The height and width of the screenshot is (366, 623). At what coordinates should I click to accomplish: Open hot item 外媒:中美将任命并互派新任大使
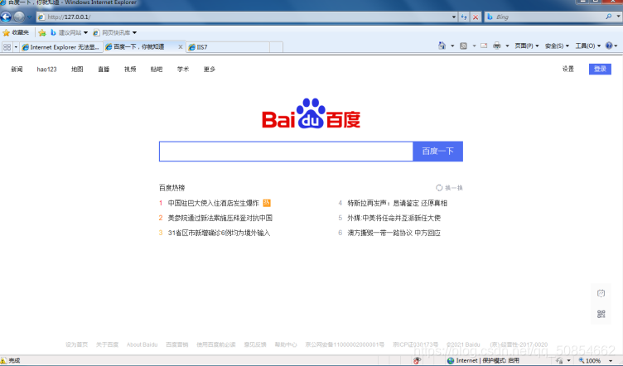pyautogui.click(x=394, y=218)
